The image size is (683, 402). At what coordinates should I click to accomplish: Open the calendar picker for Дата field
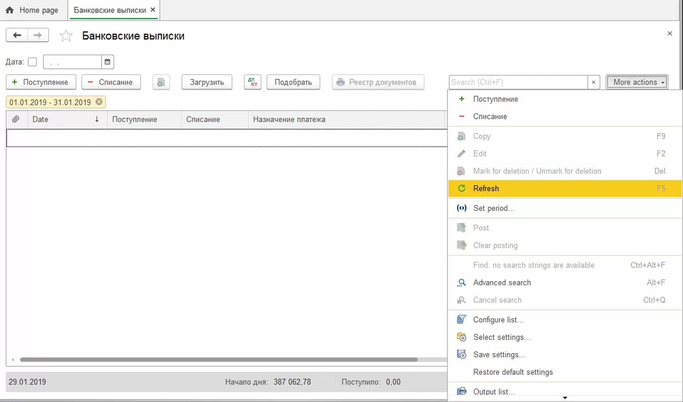pyautogui.click(x=107, y=62)
